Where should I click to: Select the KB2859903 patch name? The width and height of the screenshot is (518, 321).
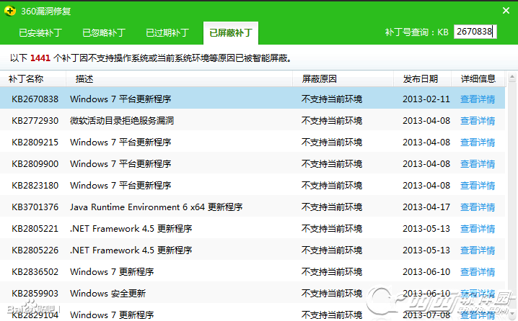35,294
